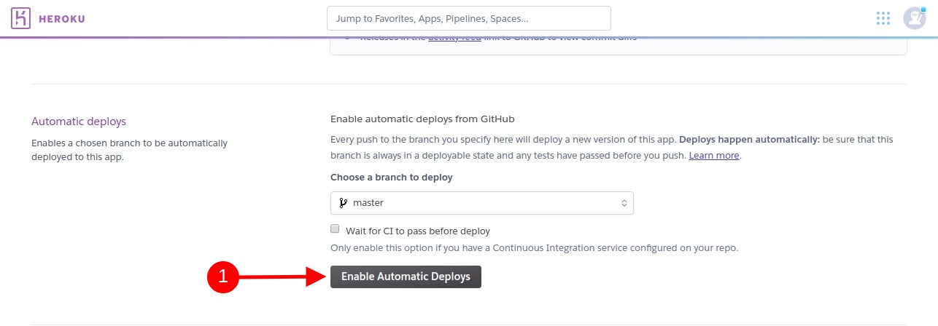Click the HEROKU wordmark text
The image size is (938, 326).
pos(61,18)
